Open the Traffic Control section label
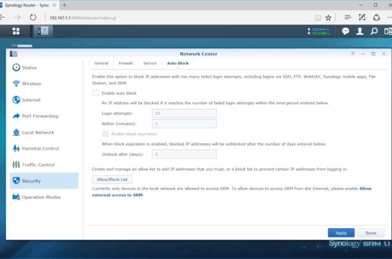Viewport: 392px width, 259px height. click(x=38, y=165)
